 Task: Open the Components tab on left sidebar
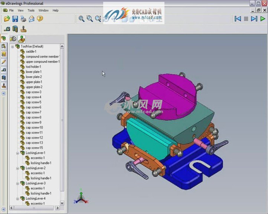4,38
